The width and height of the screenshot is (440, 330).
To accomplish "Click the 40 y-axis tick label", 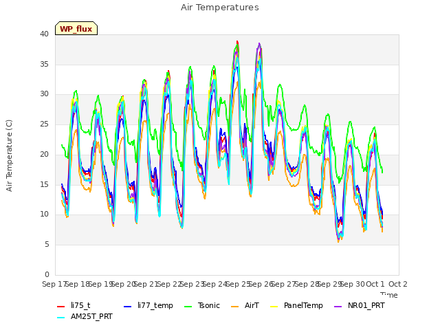I will pyautogui.click(x=44, y=34).
